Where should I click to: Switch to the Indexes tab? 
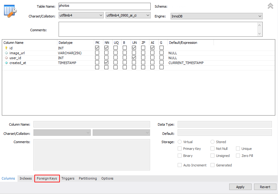coord(26,178)
